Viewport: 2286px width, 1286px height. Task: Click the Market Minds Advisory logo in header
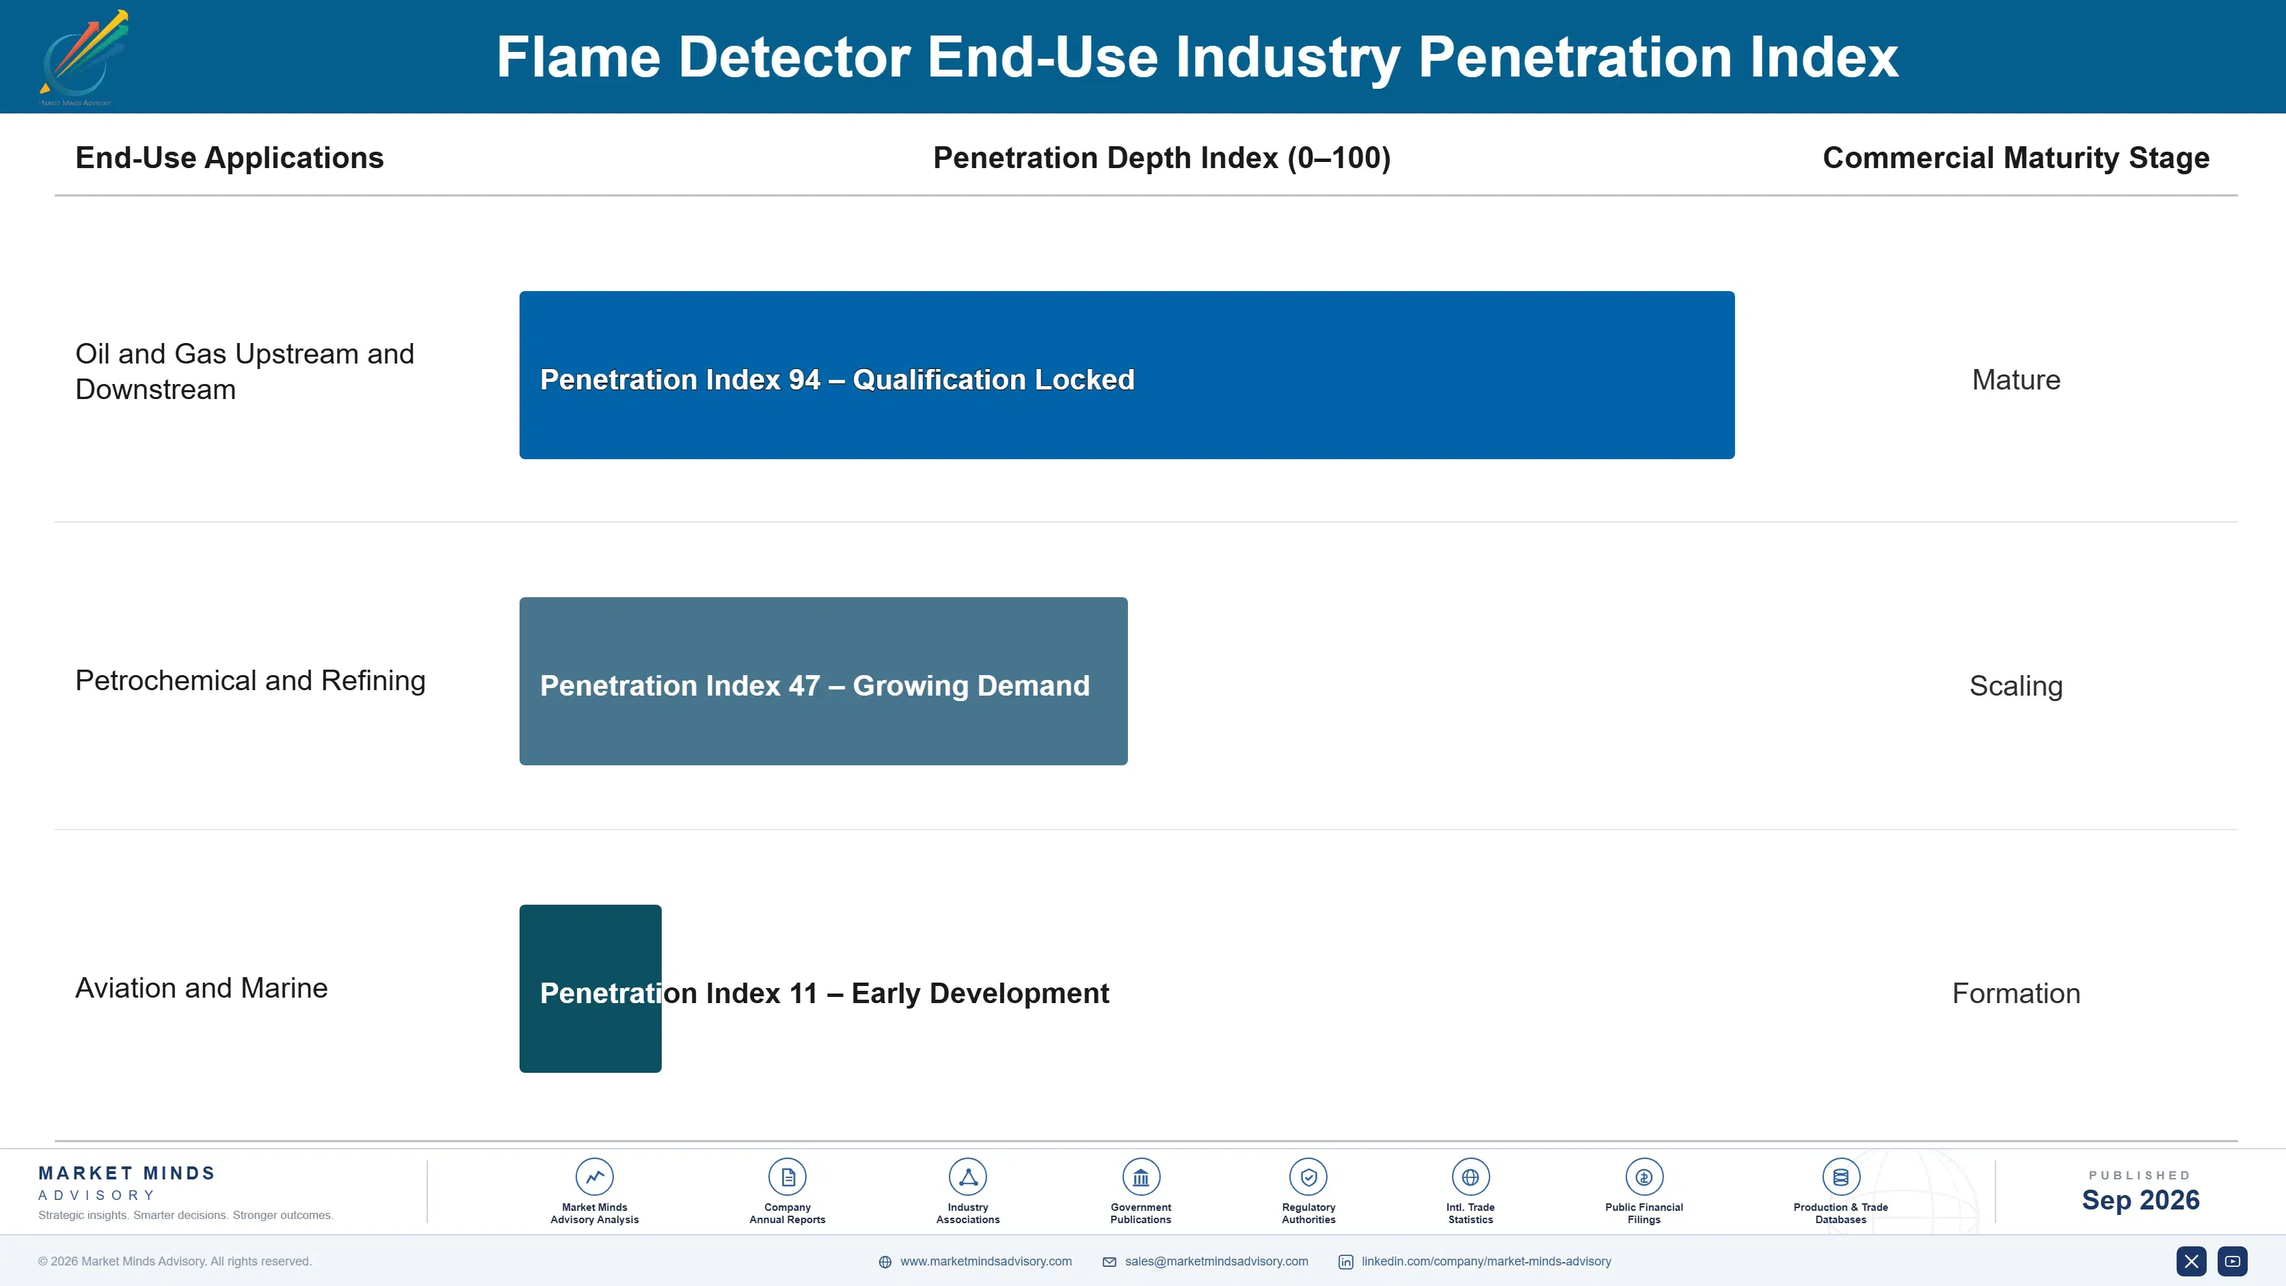tap(84, 57)
